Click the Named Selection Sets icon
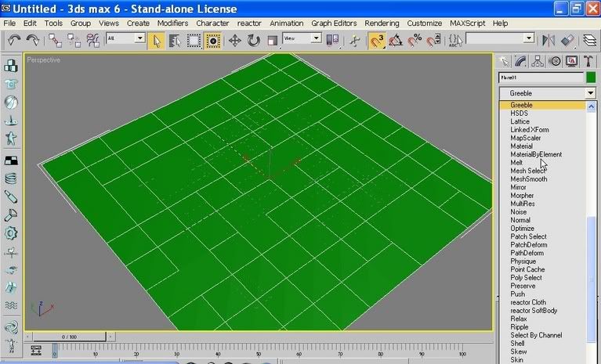The image size is (601, 364). (455, 40)
